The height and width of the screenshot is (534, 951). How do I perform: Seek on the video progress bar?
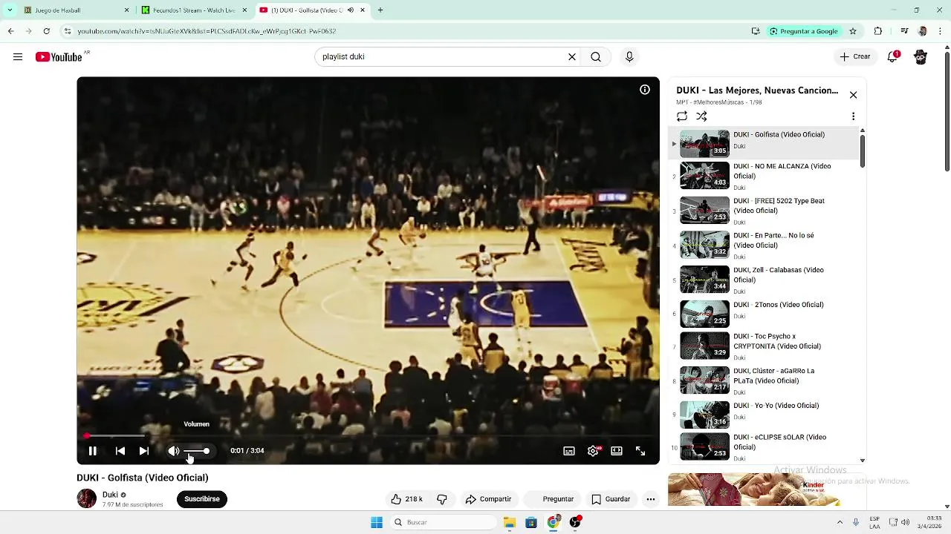point(368,436)
